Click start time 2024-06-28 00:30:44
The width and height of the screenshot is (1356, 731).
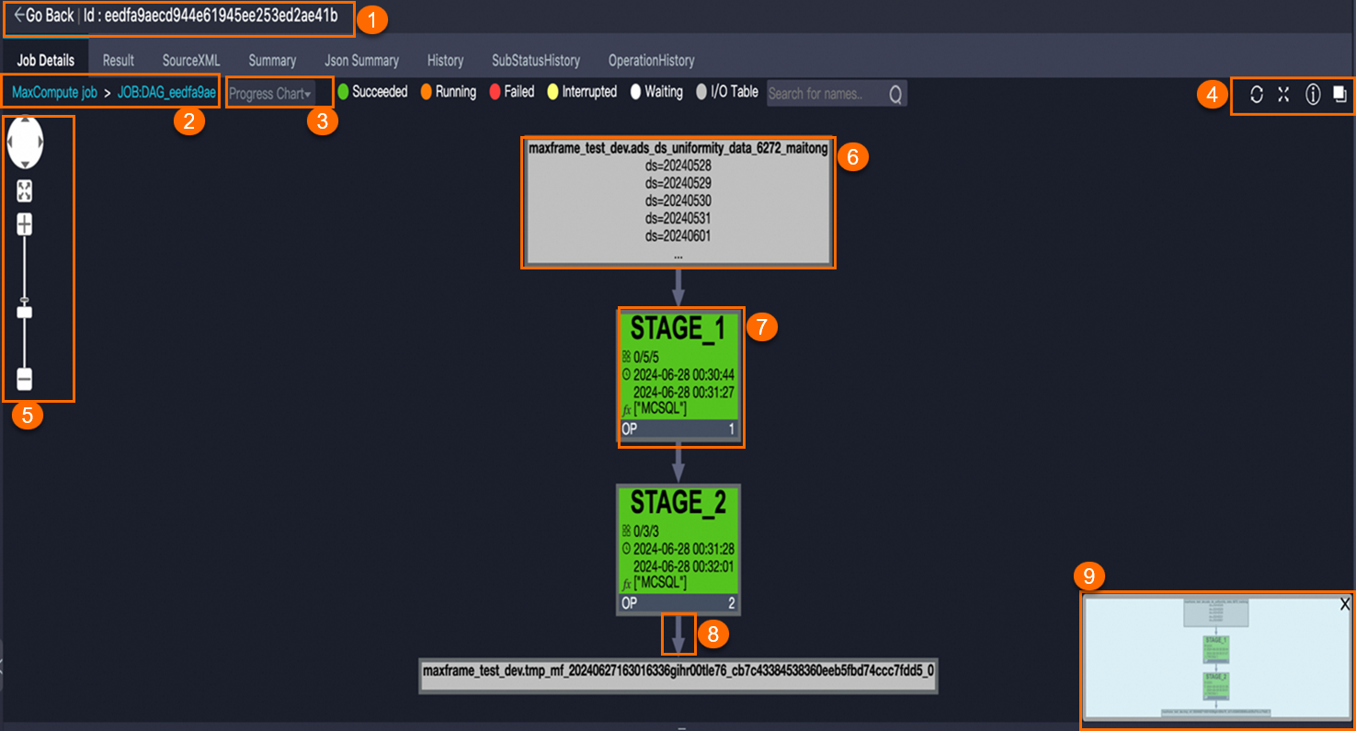click(x=684, y=375)
